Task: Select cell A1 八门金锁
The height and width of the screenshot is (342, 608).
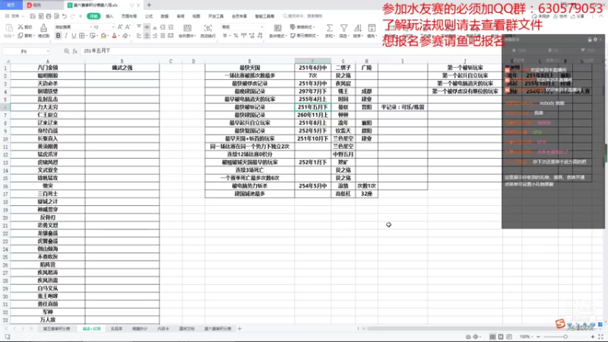Action: (48, 68)
